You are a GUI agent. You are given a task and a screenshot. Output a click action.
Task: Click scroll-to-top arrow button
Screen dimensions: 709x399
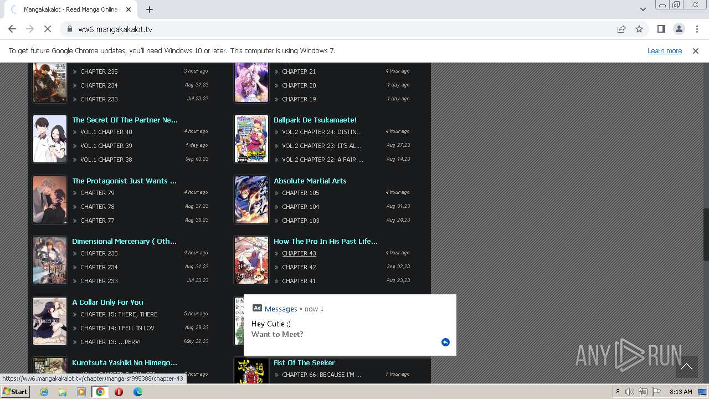(686, 366)
